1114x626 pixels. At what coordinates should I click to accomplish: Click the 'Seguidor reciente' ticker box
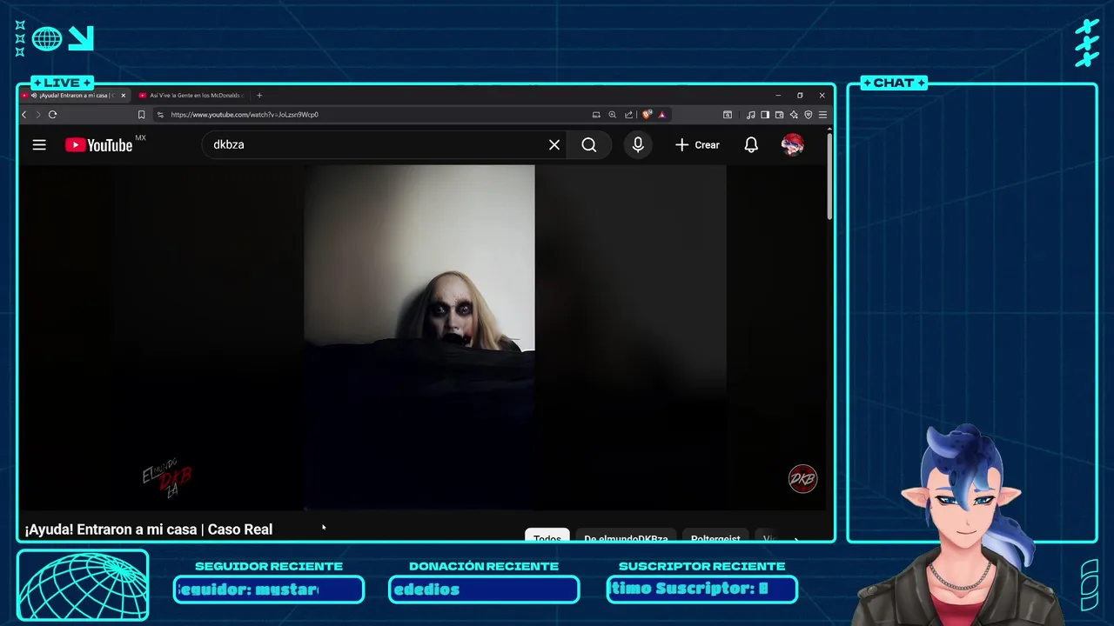click(x=269, y=589)
